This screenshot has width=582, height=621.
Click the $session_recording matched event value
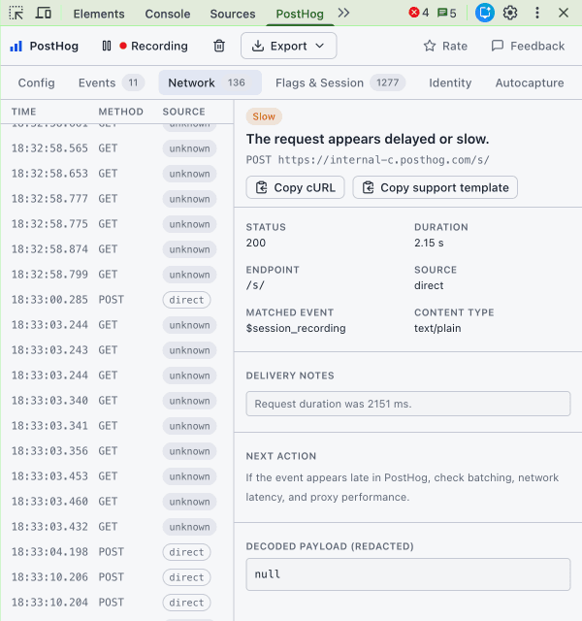tap(296, 328)
